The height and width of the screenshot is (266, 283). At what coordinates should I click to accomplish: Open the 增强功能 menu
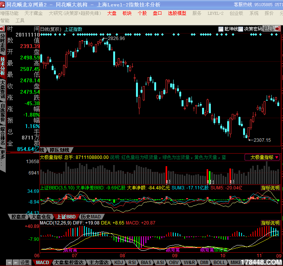(x=9, y=13)
